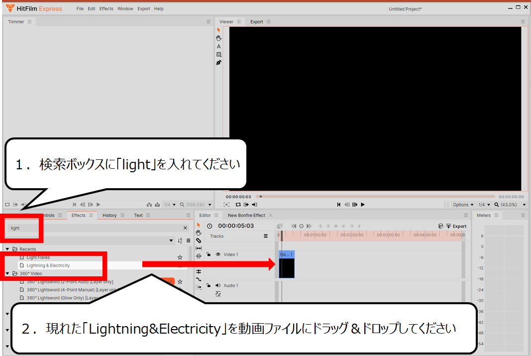This screenshot has height=356, width=531.
Task: Switch to the Text tab
Action: coord(138,216)
